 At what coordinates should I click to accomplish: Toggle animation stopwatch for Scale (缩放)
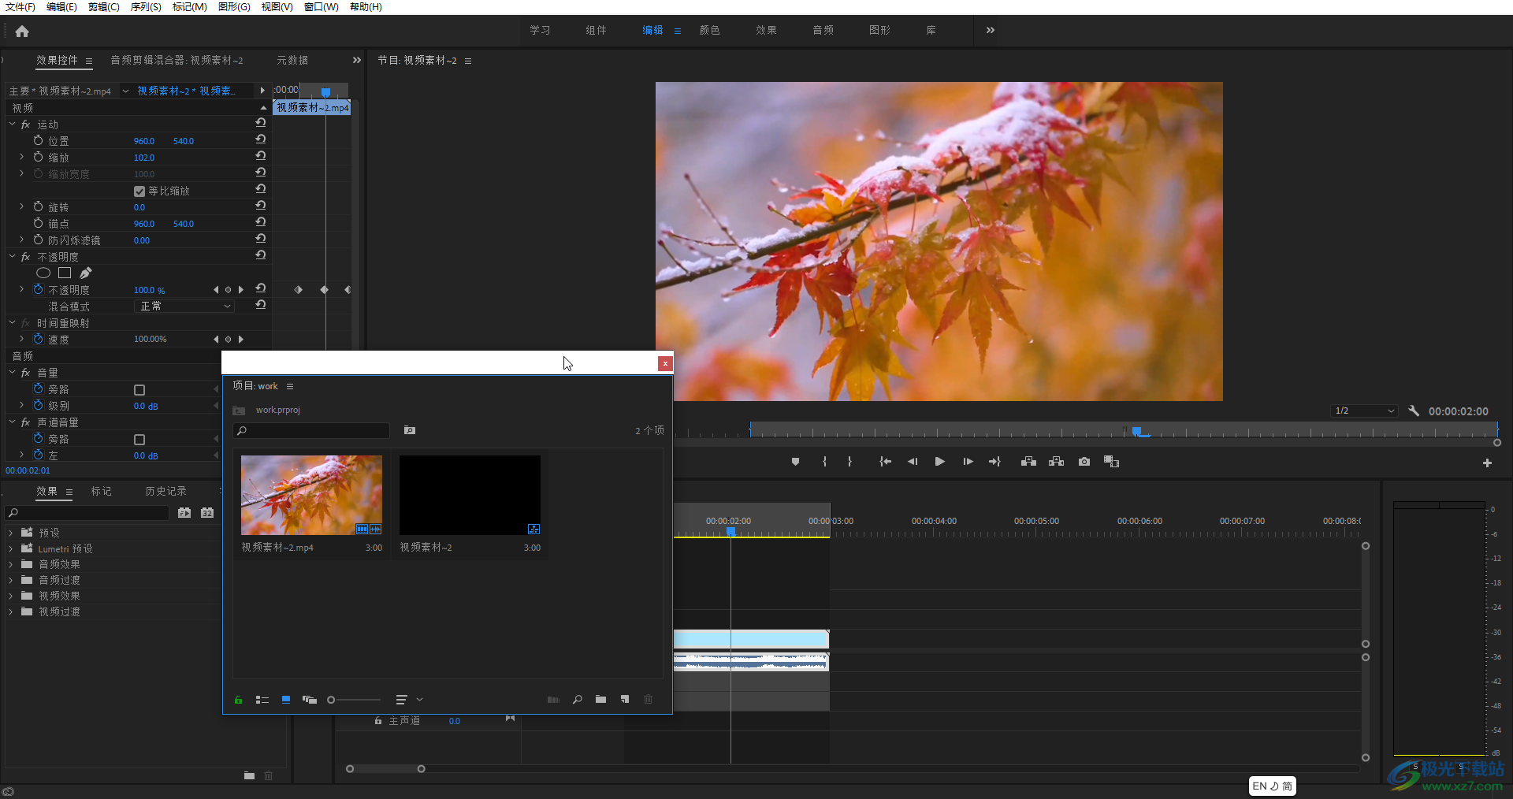[x=38, y=157]
